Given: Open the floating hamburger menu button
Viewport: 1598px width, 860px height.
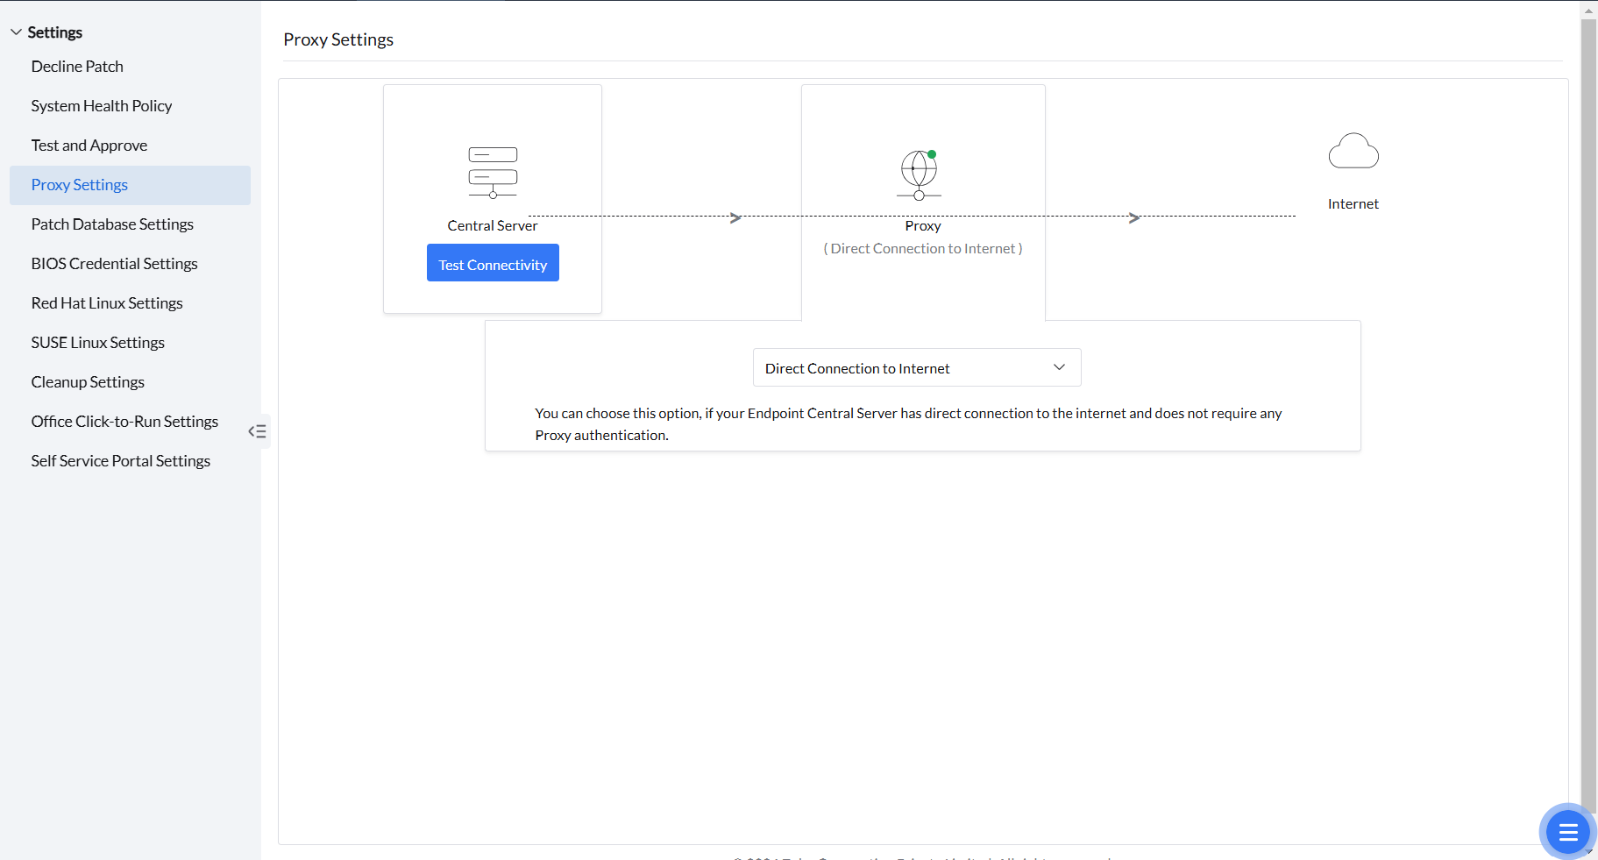Looking at the screenshot, I should click(x=1566, y=832).
